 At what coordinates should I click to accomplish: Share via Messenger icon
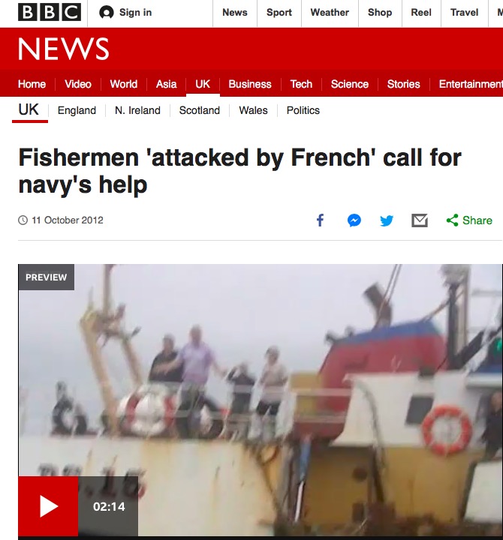pyautogui.click(x=354, y=220)
